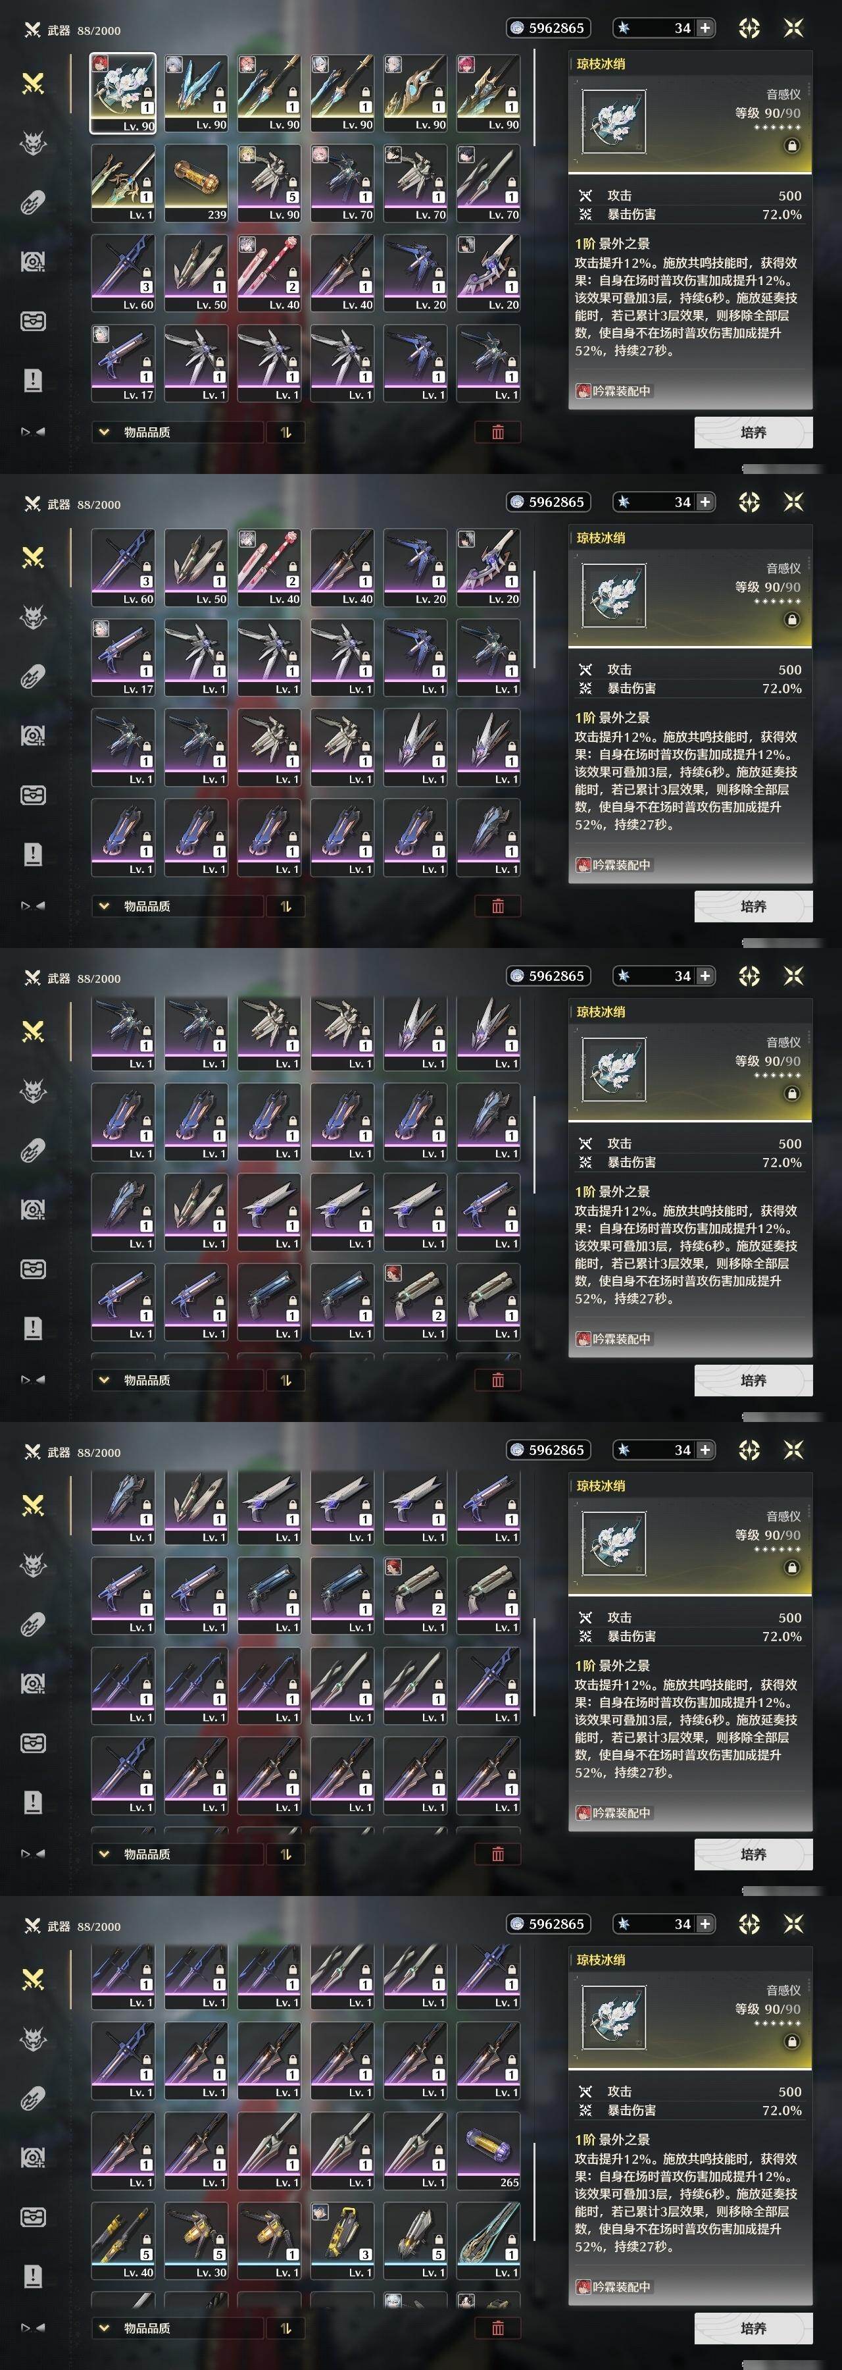Collapse the sidebar with the double-triangle icon, topmost view
Image resolution: width=842 pixels, height=2370 pixels.
[33, 431]
